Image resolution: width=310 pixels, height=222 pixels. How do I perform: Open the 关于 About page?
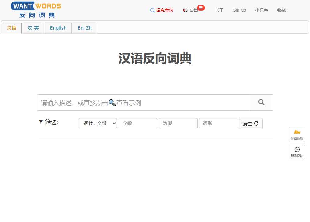[219, 10]
